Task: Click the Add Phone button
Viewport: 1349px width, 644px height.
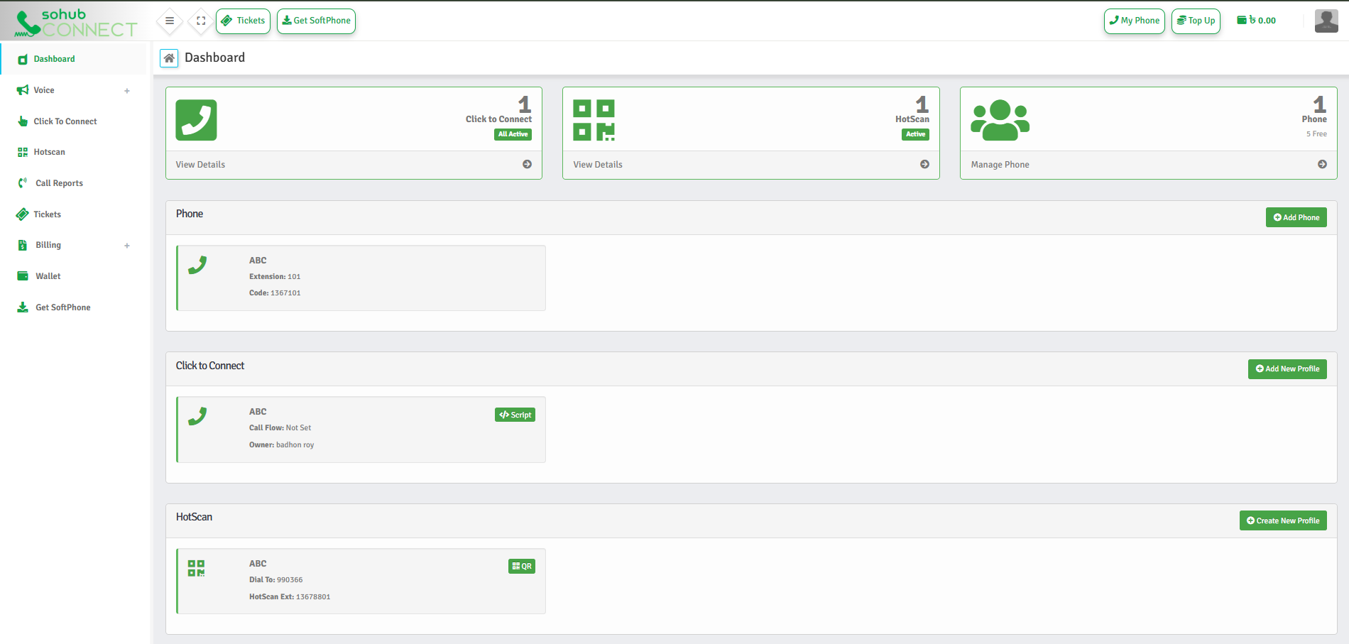Action: tap(1296, 217)
